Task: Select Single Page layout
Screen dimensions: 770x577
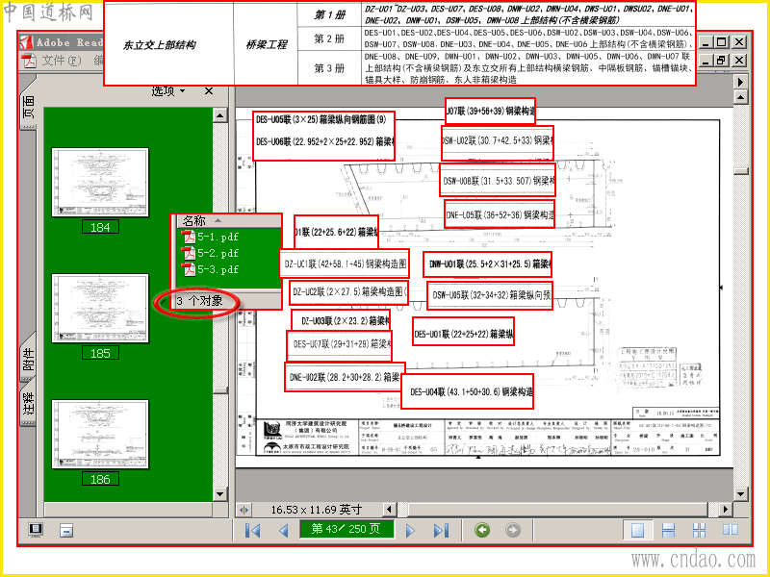Action: click(x=637, y=530)
